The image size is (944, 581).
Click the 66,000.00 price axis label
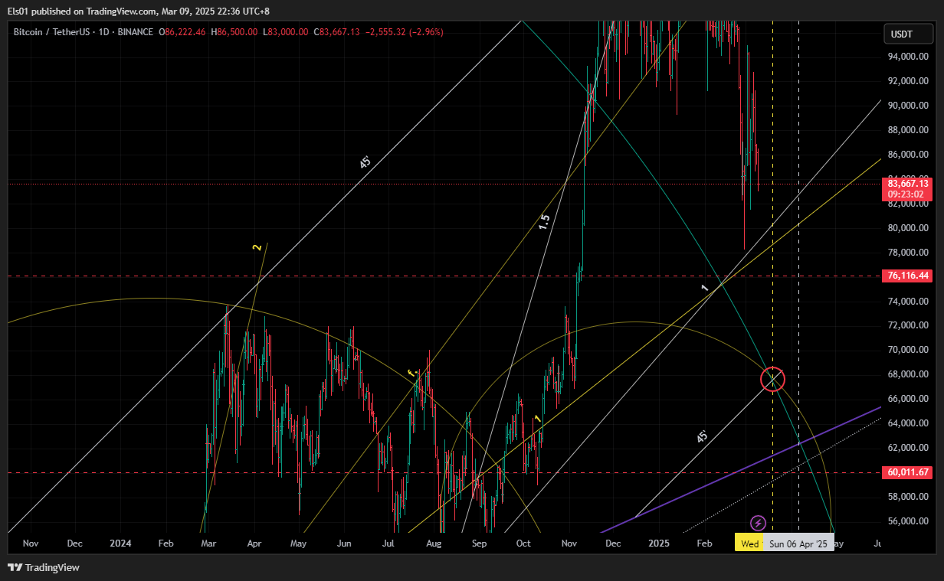(x=908, y=399)
